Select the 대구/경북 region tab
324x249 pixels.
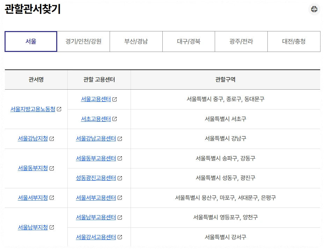188,41
